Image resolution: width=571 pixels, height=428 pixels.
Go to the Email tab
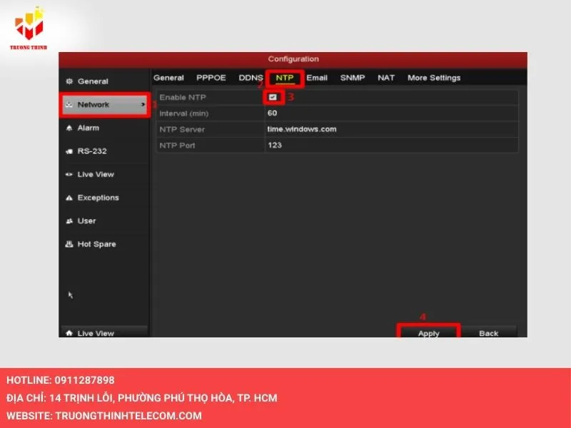point(317,78)
